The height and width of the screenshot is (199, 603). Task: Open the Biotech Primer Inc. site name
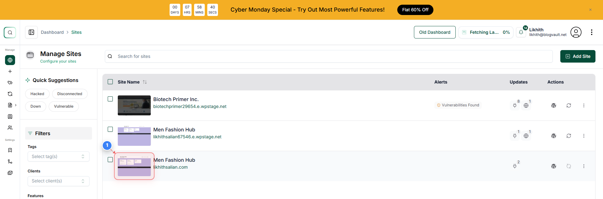(x=176, y=99)
